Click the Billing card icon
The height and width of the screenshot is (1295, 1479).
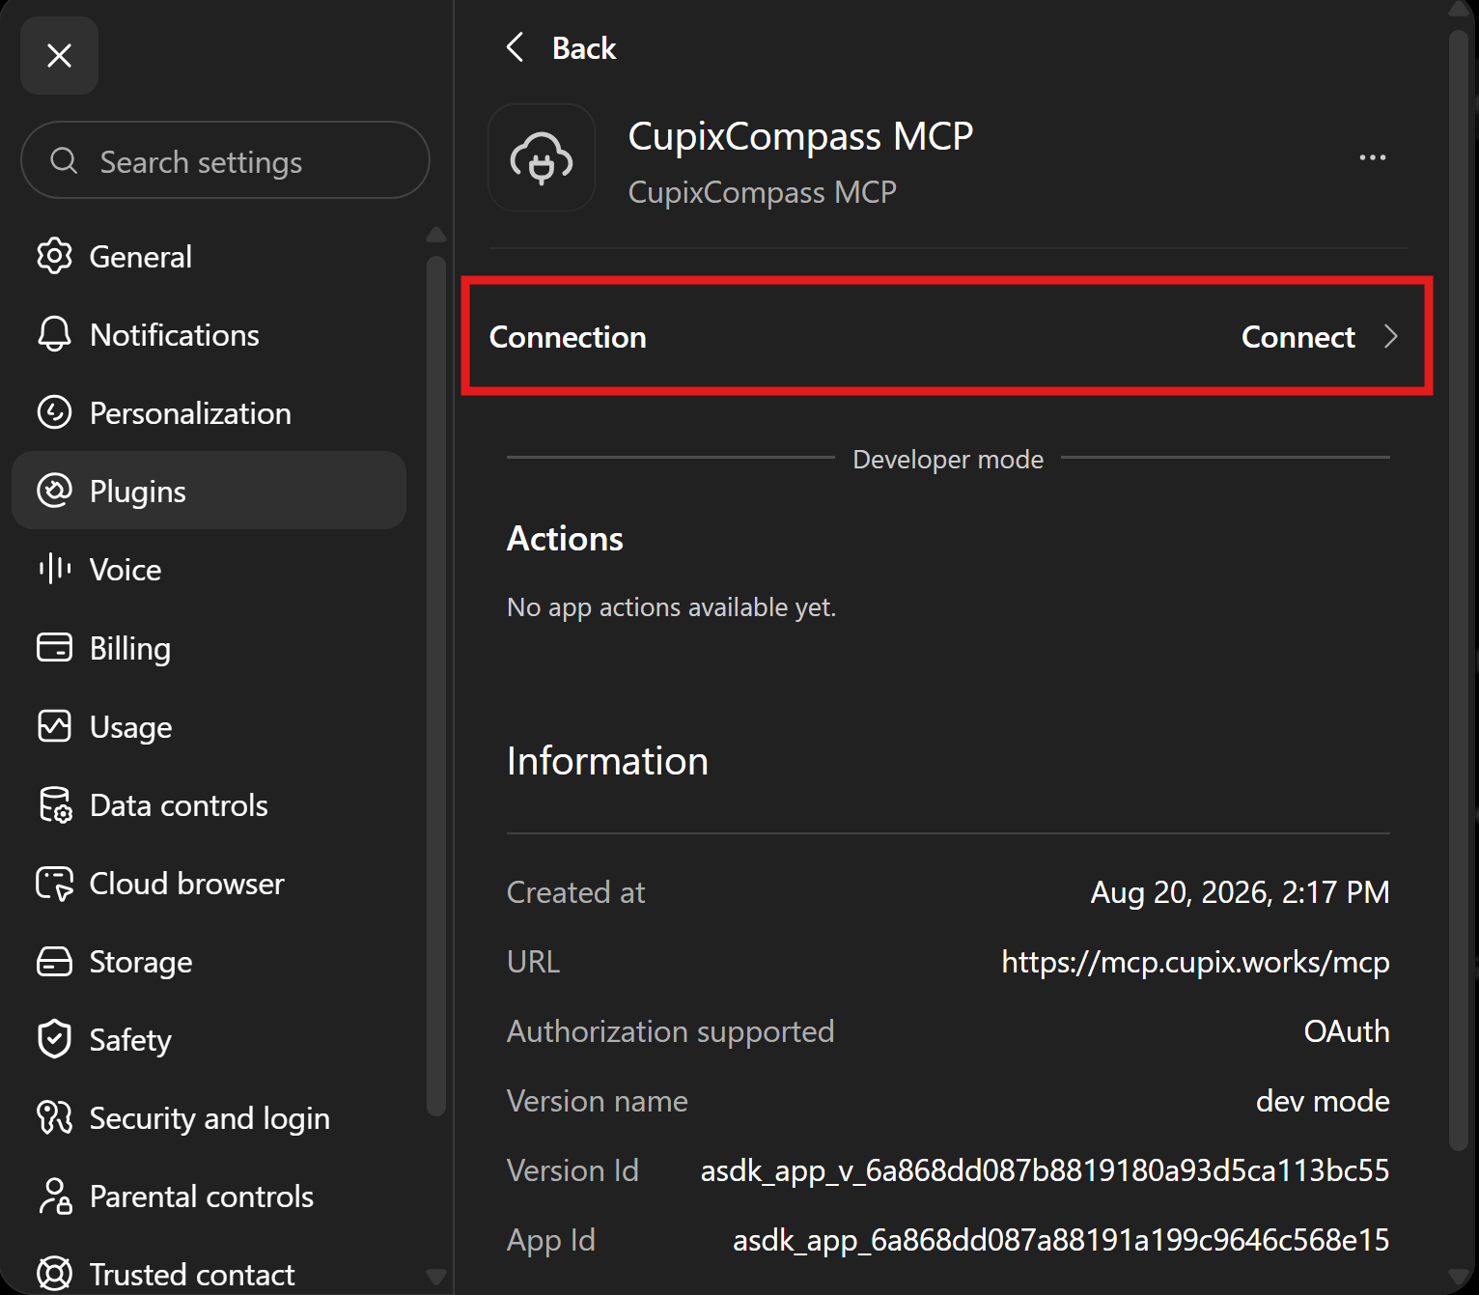pos(54,647)
